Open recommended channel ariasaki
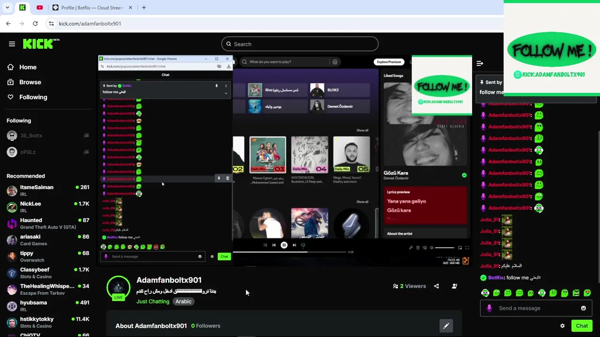Viewport: 600px width, 337px height. point(48,240)
